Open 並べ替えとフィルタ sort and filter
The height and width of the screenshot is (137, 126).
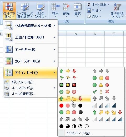point(117,11)
